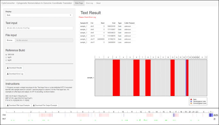Switch to the Error Log tab
Viewport: 219px width, 125px height.
coord(90,3)
